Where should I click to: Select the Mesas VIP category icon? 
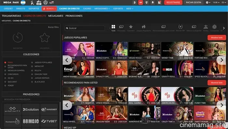180,28
